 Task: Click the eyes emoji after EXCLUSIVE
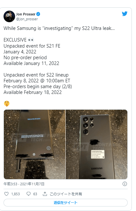pos(31,40)
